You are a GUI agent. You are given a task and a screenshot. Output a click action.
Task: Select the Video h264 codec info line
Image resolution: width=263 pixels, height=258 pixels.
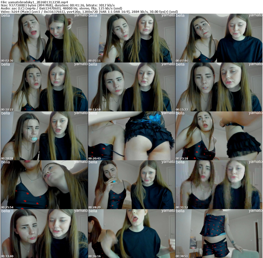click(x=89, y=12)
